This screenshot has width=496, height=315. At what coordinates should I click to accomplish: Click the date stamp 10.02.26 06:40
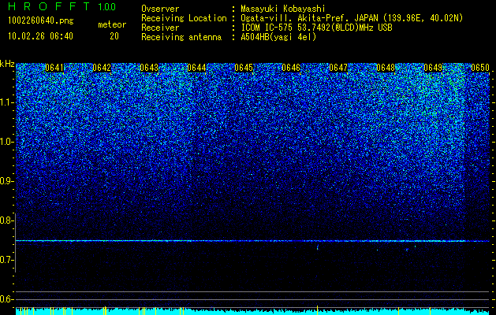pyautogui.click(x=40, y=36)
